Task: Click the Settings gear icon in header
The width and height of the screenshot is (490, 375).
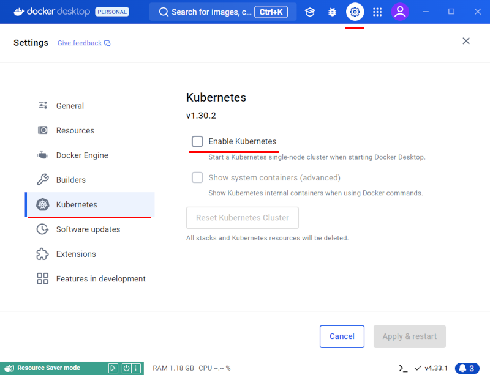Action: [x=355, y=12]
